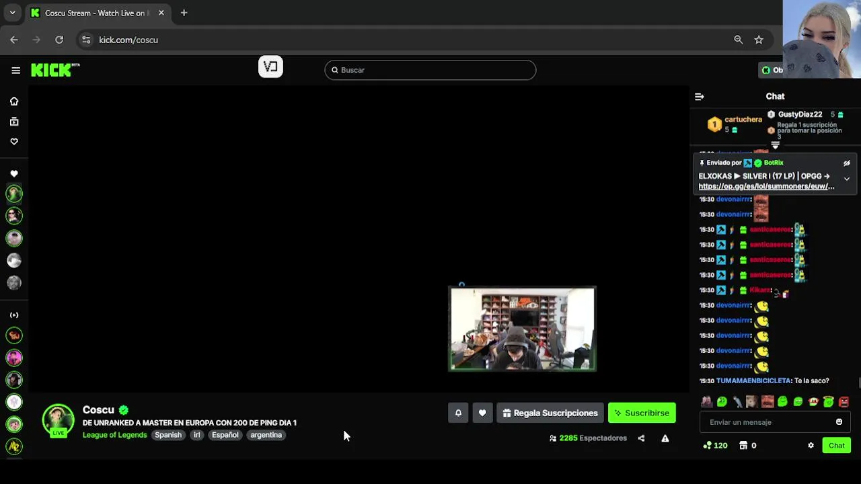
Task: Go back in the browser
Action: (14, 40)
